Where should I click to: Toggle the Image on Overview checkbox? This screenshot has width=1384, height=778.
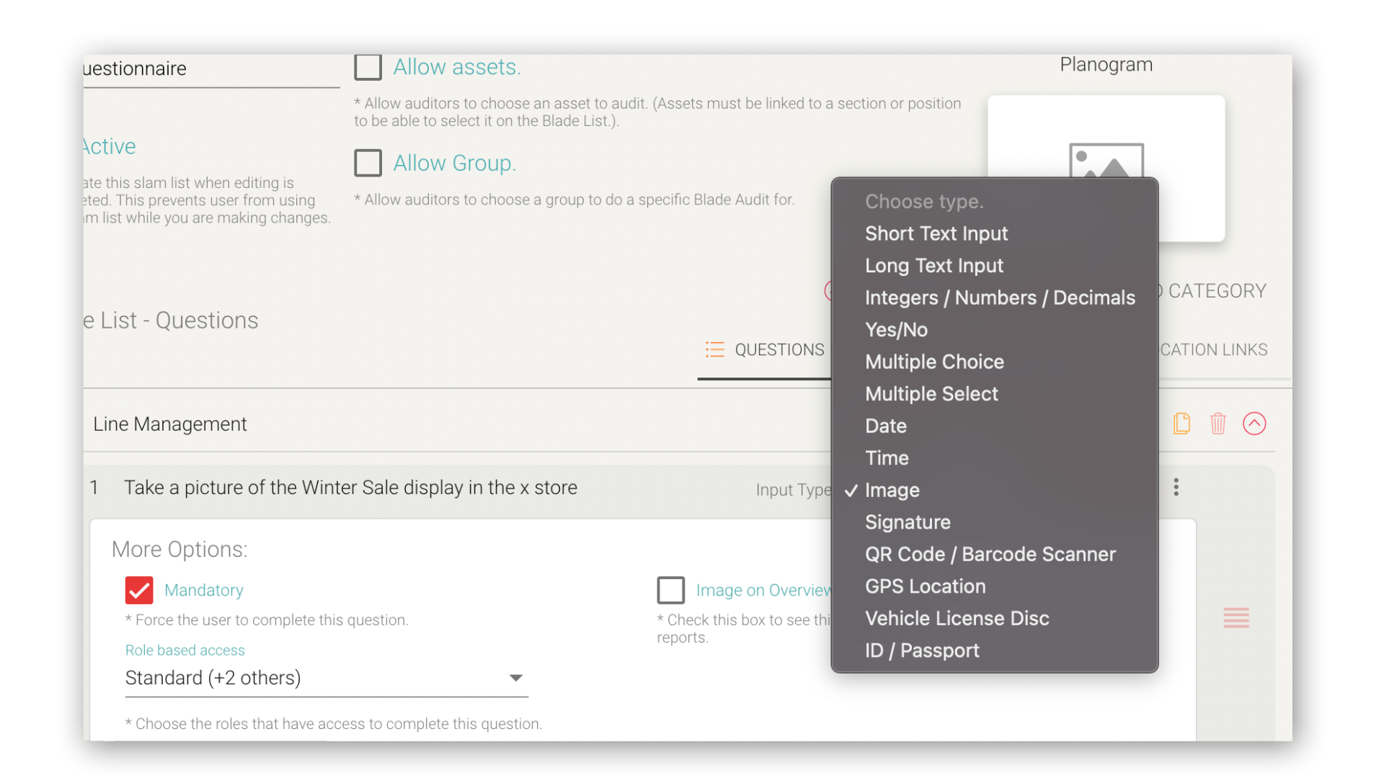click(x=670, y=590)
